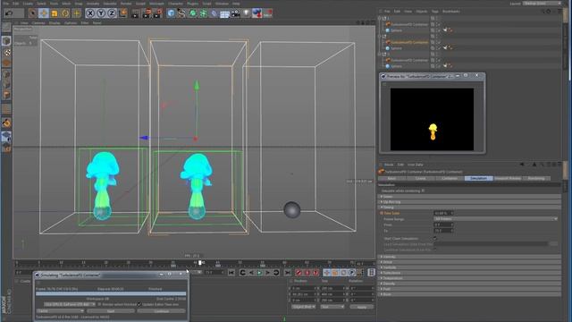Toggle Enable Snap in left sidebar

(x=6, y=123)
